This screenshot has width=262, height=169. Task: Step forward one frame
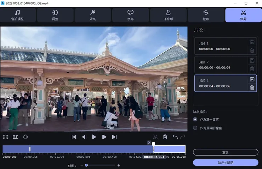tap(104, 137)
